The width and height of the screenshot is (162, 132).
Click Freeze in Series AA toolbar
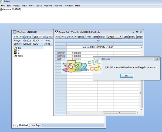point(102,37)
